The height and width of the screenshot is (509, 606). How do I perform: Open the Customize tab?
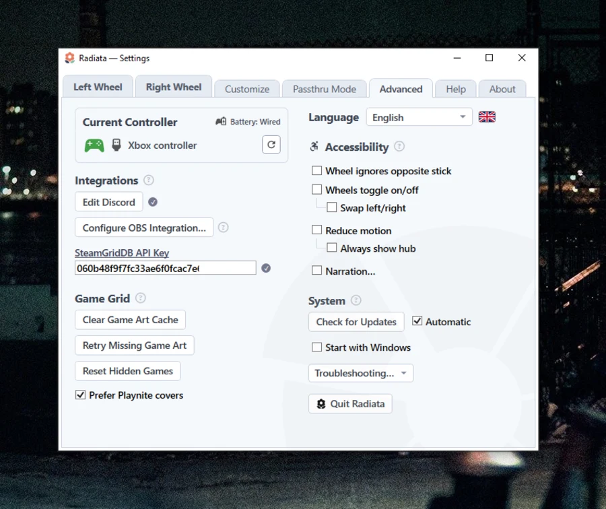pyautogui.click(x=247, y=89)
